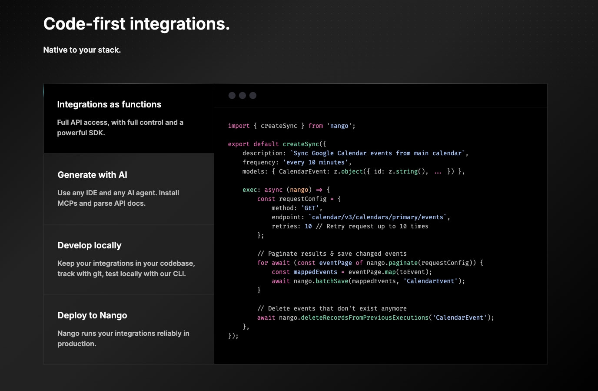Viewport: 598px width, 391px height.
Task: Click "Full API access" description text
Action: pyautogui.click(x=120, y=127)
